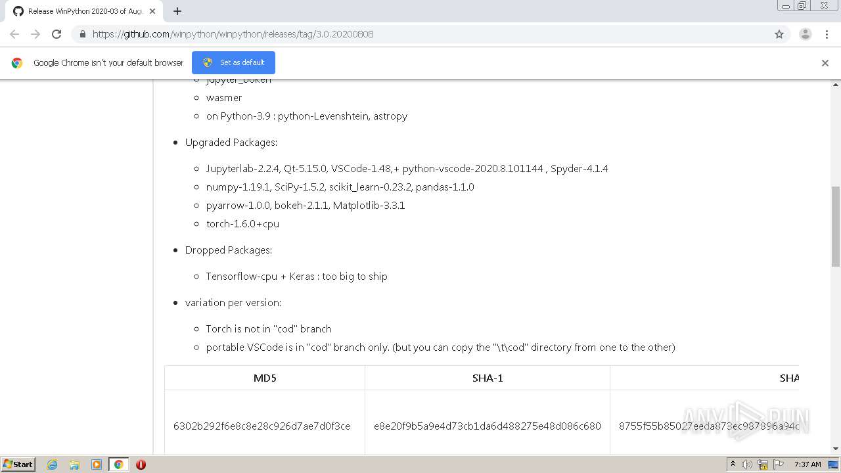This screenshot has height=473, width=841.
Task: Reload the current GitHub page
Action: click(57, 34)
